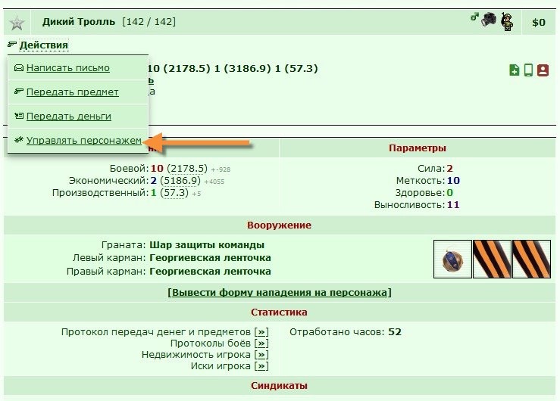Open the Недвижимость игрока arrow link
The image size is (560, 401).
(x=261, y=355)
